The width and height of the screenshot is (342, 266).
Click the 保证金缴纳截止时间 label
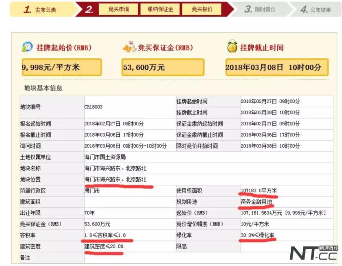(200, 135)
